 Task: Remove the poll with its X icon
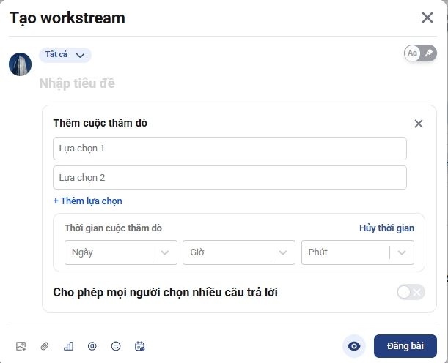[x=419, y=124]
